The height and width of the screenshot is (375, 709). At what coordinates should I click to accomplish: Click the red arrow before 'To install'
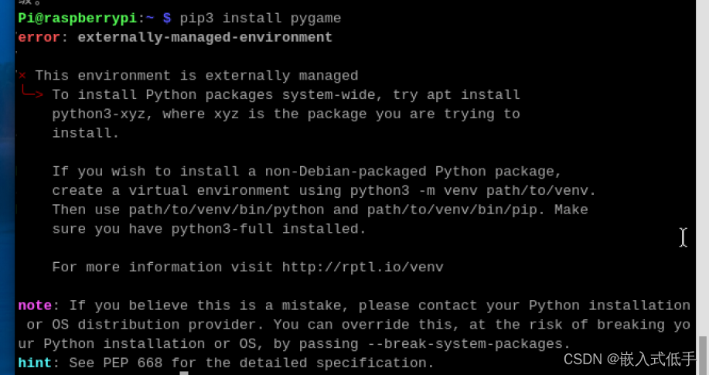(32, 94)
